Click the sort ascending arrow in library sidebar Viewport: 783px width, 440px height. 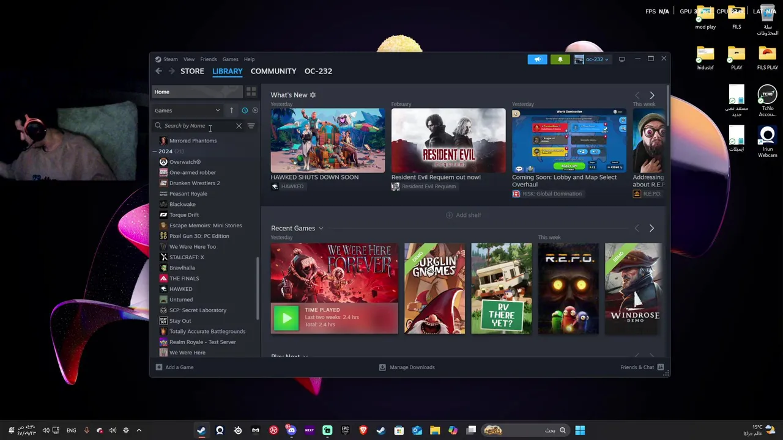[231, 111]
